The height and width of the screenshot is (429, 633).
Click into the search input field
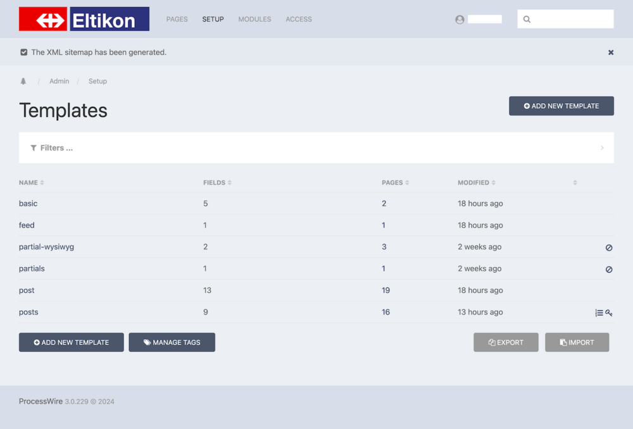pos(570,20)
